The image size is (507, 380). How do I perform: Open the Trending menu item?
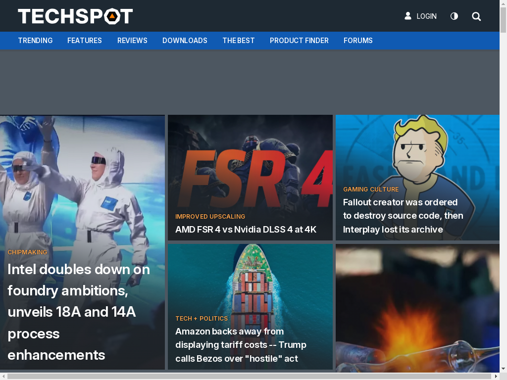click(35, 41)
